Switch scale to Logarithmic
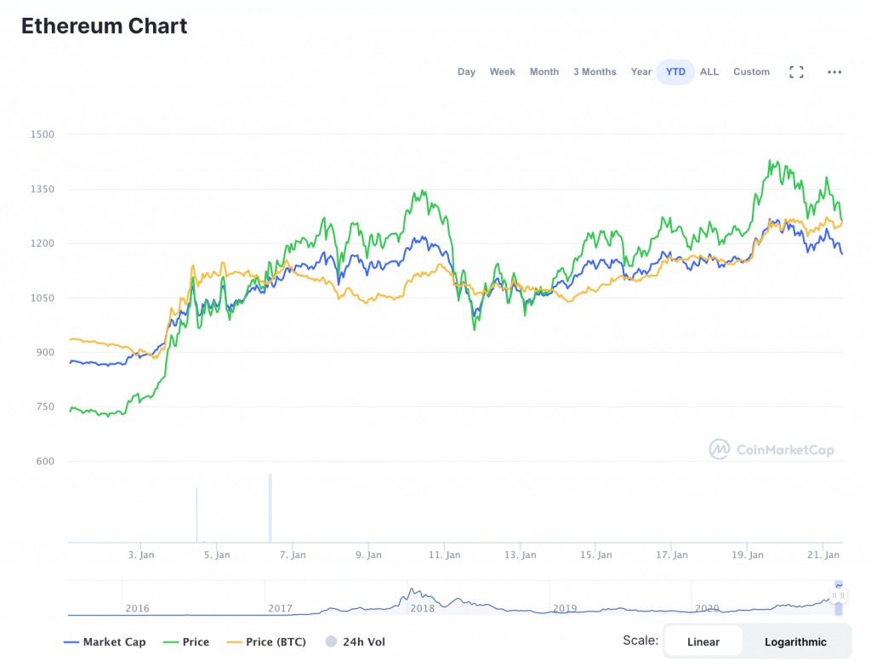Viewport: 871px width, 666px height. [x=795, y=642]
